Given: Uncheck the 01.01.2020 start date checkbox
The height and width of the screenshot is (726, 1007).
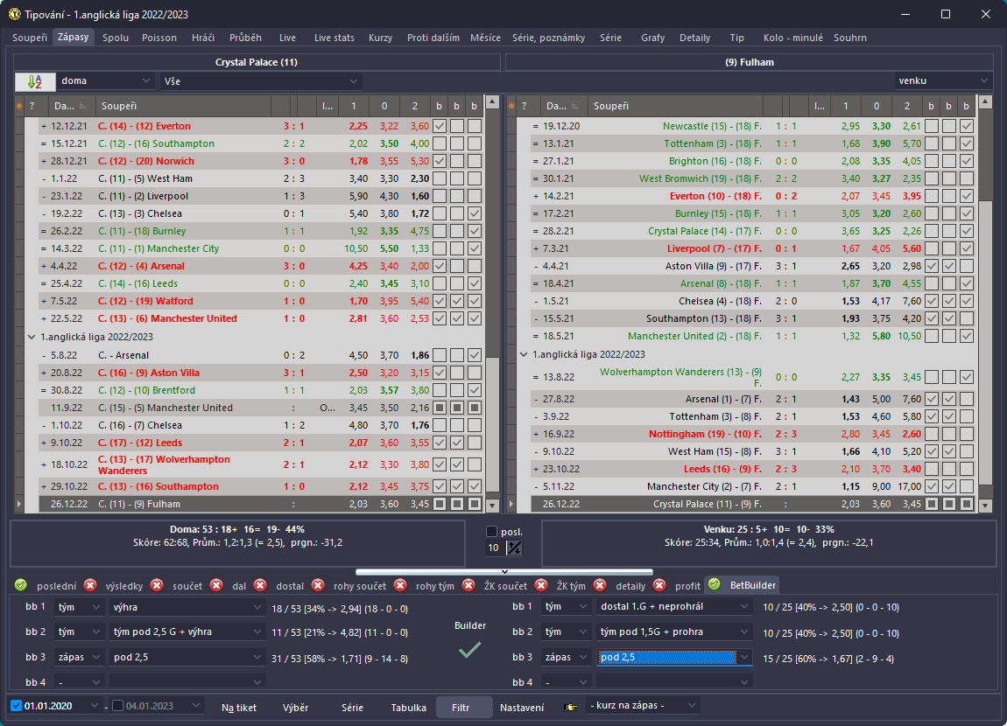Looking at the screenshot, I should pos(17,706).
